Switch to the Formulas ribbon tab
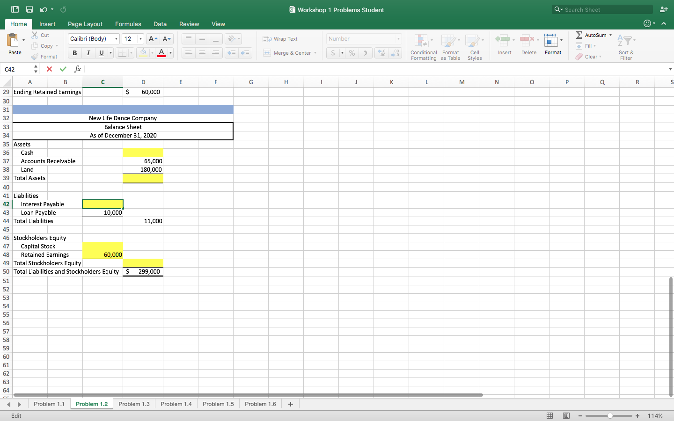The width and height of the screenshot is (674, 421). (x=128, y=24)
